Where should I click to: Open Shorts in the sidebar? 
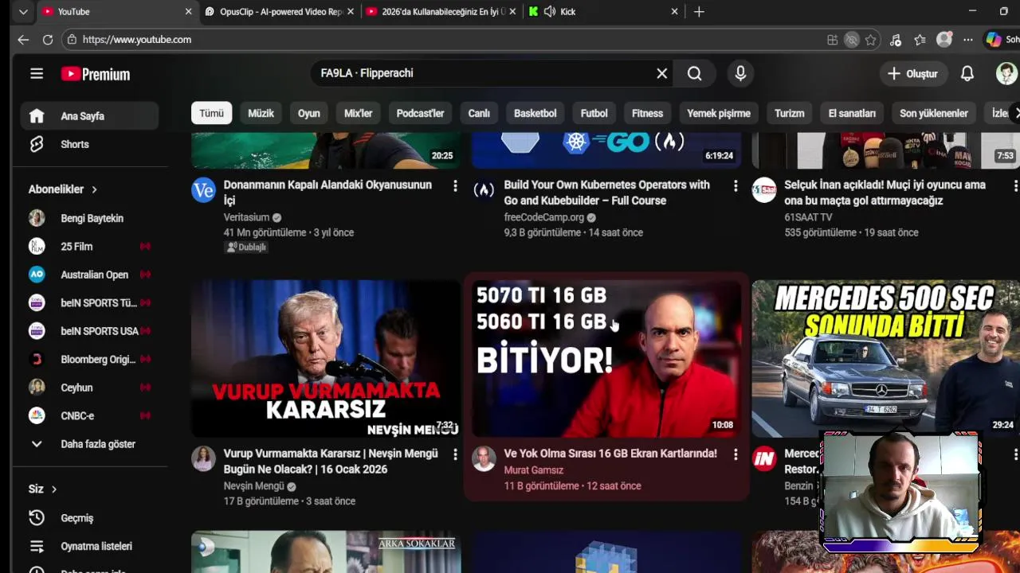pyautogui.click(x=89, y=144)
